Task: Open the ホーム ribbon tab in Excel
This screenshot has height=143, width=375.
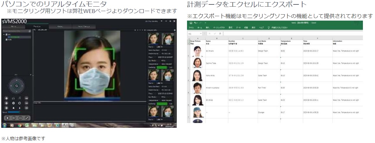Action: coord(200,28)
